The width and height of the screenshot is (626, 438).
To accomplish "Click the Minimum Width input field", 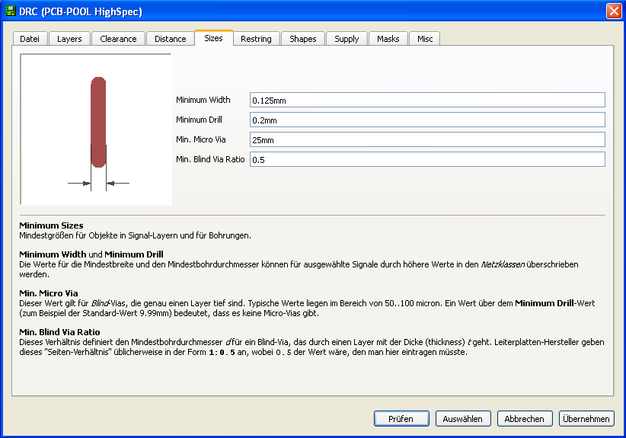I will (427, 100).
